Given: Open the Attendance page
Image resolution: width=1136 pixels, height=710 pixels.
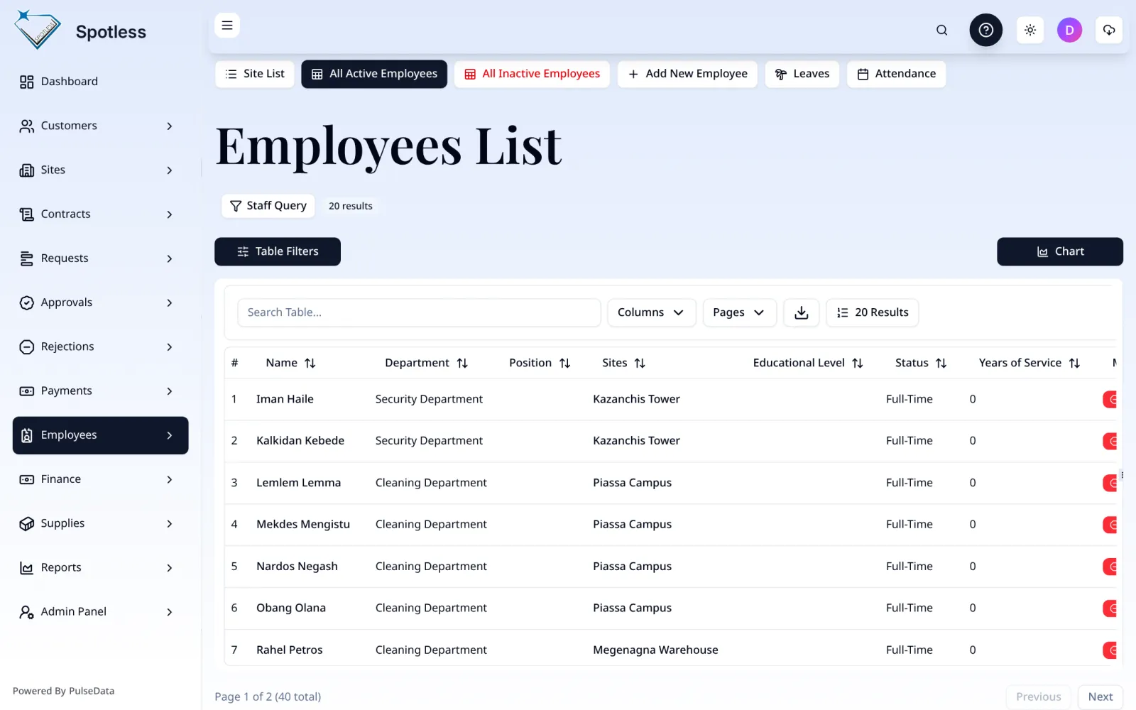Looking at the screenshot, I should (x=896, y=74).
